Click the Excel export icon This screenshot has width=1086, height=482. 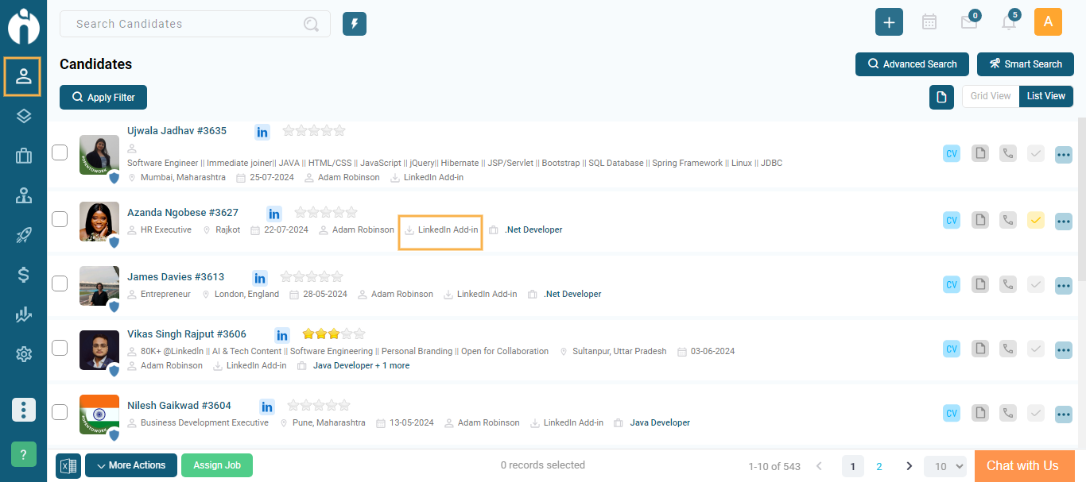(x=68, y=465)
